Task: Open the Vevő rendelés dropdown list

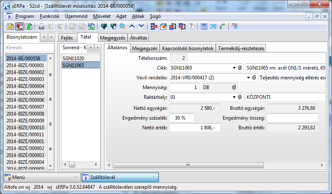Action: [248, 77]
